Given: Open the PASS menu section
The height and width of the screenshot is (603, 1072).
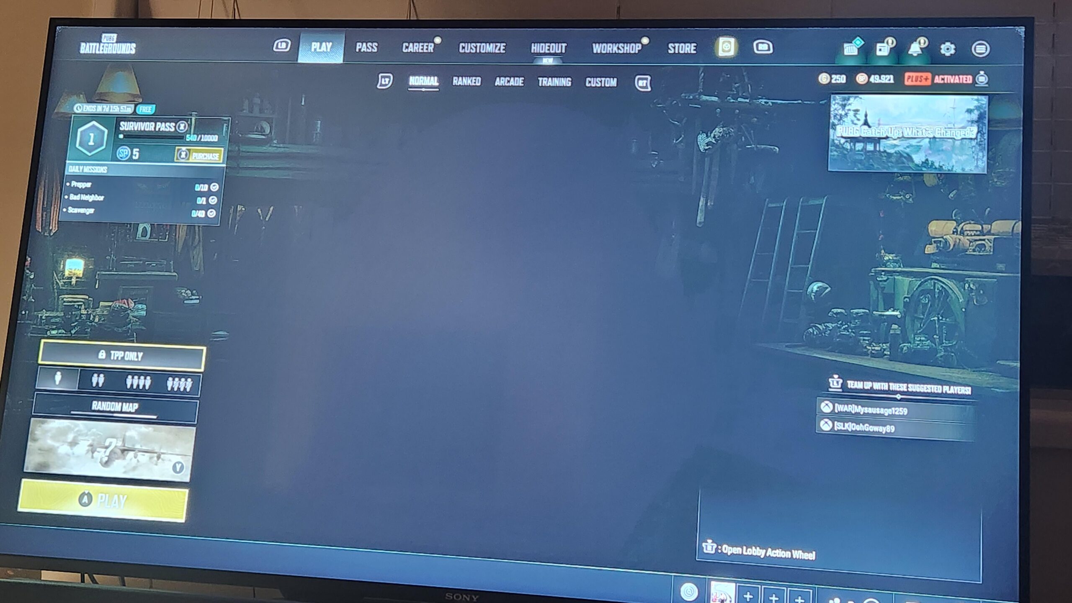Looking at the screenshot, I should click(x=367, y=48).
